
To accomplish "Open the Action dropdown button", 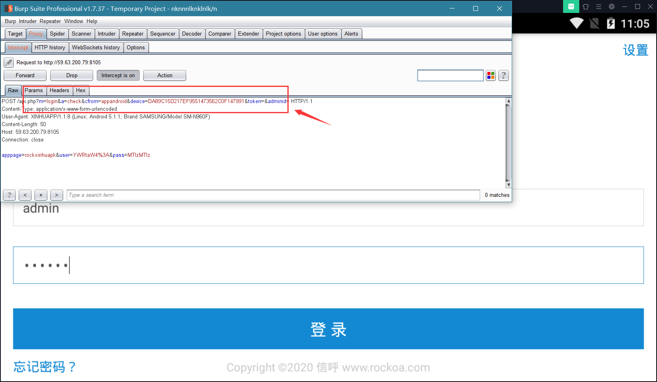I will 165,76.
